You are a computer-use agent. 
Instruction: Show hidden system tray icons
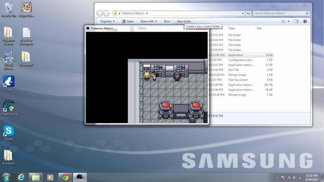tap(277, 177)
